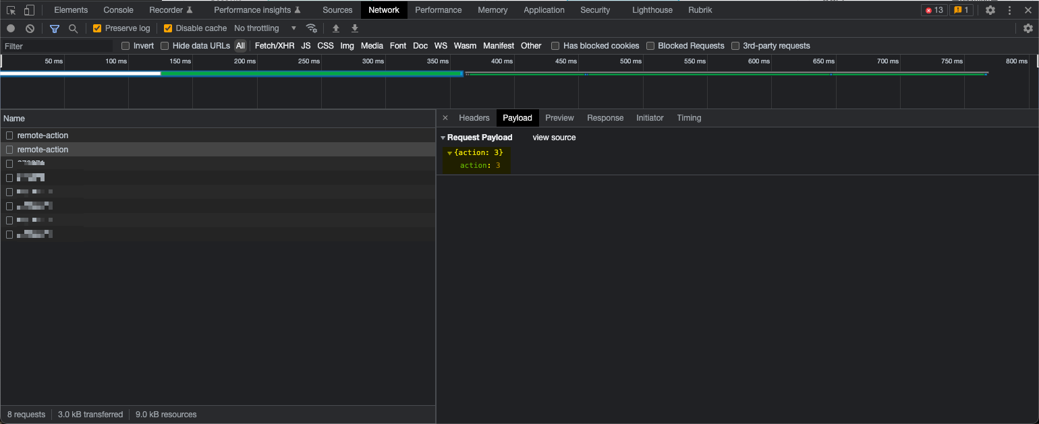This screenshot has width=1039, height=424.
Task: Toggle the network filter funnel icon
Action: tap(55, 28)
